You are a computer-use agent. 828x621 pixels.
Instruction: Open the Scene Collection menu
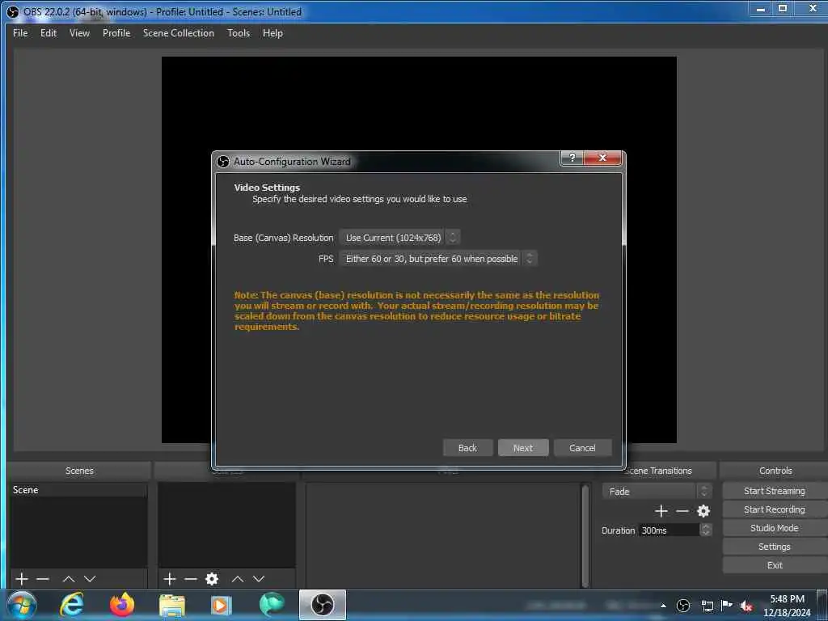coord(179,33)
